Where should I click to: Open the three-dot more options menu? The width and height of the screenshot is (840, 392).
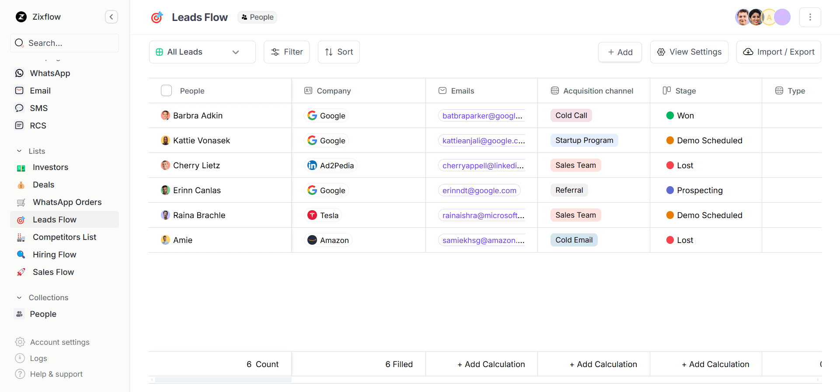810,17
